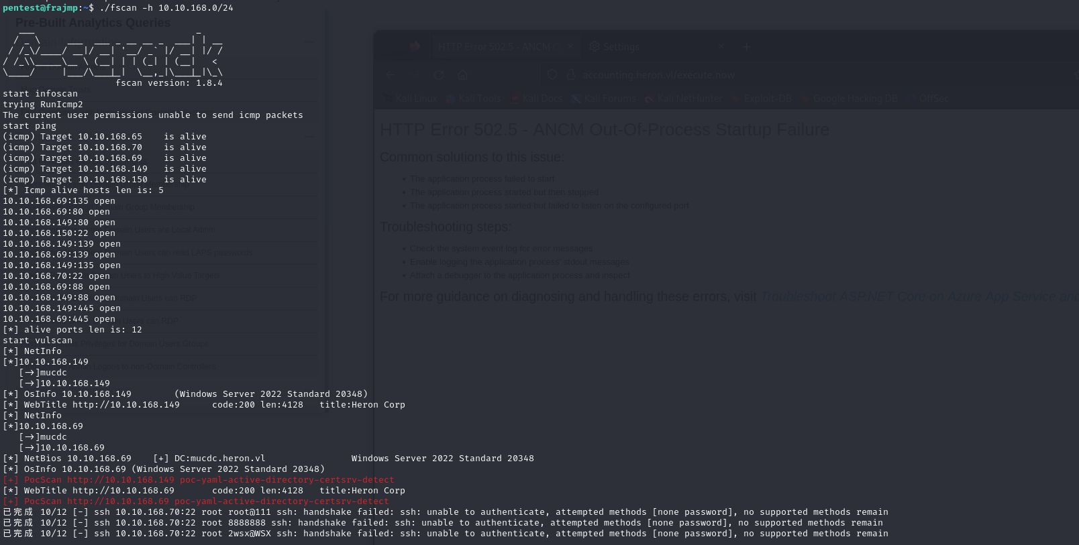The width and height of the screenshot is (1079, 545).
Task: Open a new browser tab with plus icon
Action: tap(746, 47)
